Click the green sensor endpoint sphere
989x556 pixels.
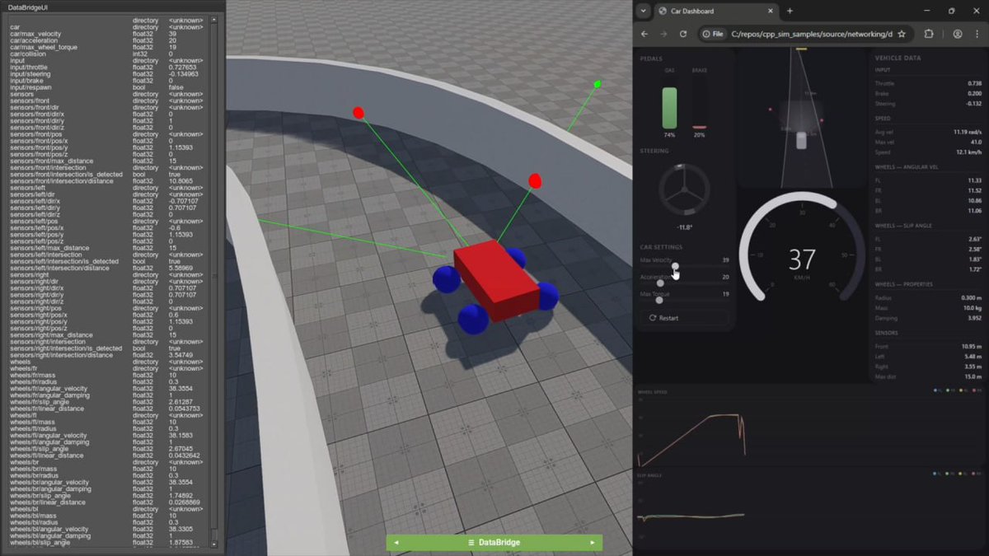point(597,84)
